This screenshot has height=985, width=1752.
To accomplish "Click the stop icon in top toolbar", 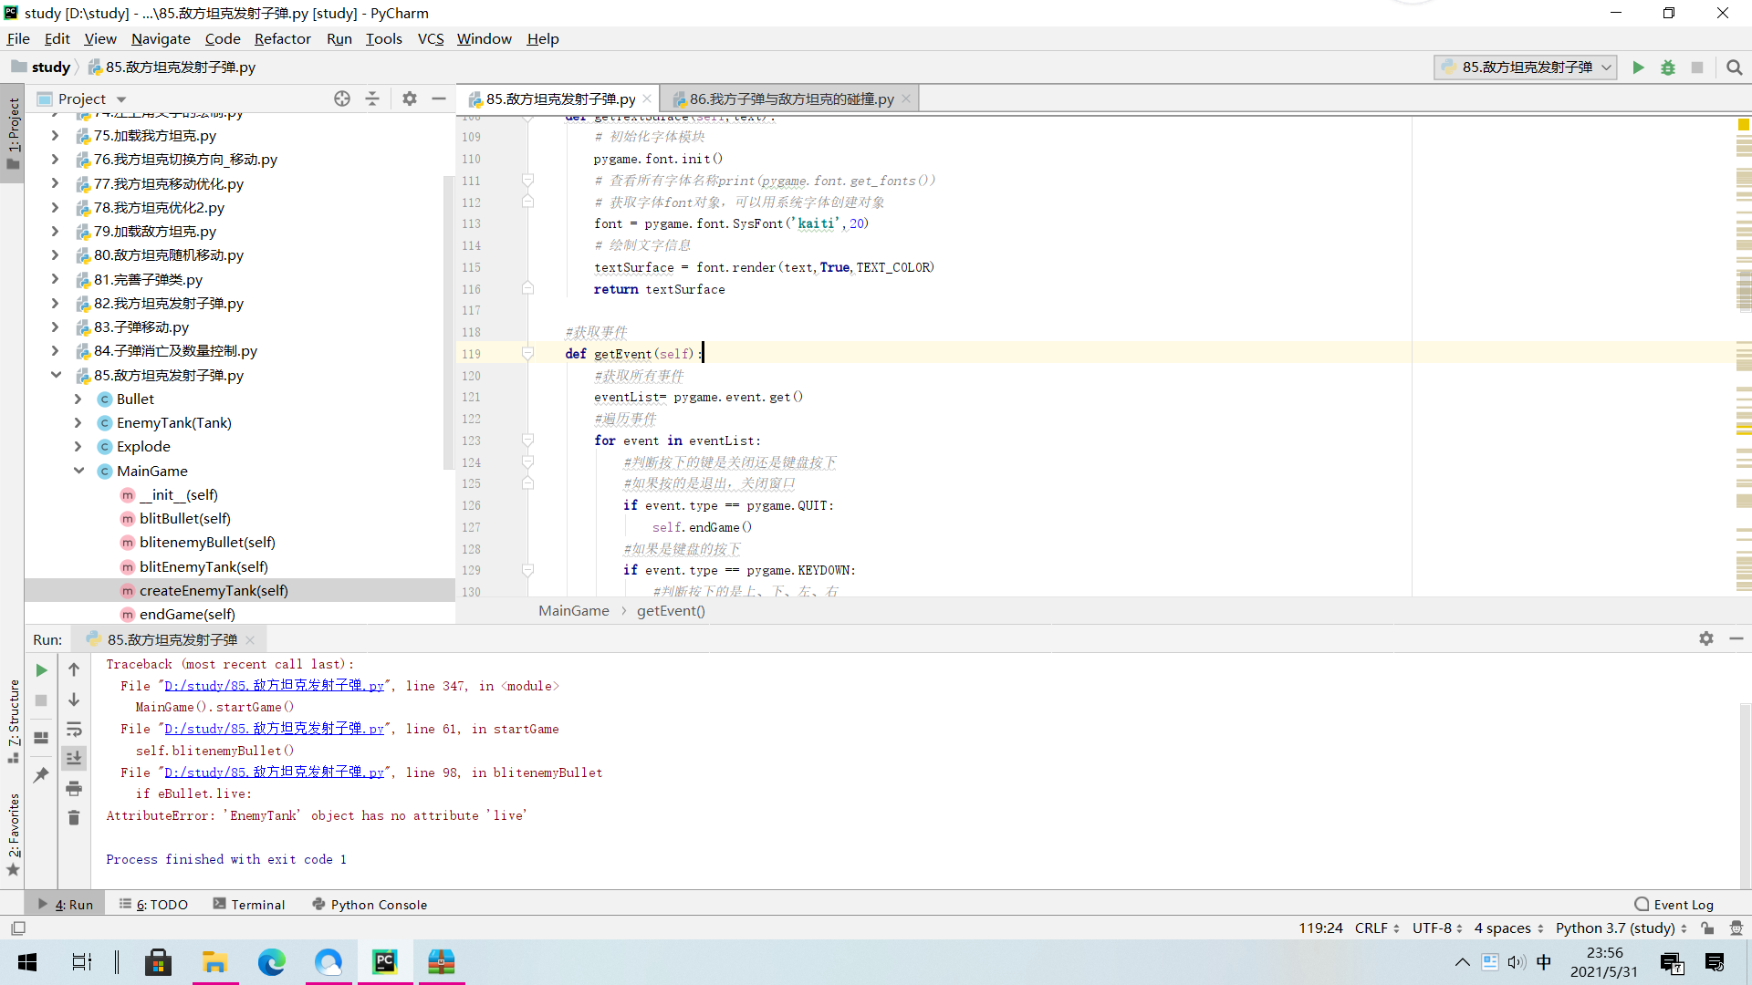I will [1697, 67].
